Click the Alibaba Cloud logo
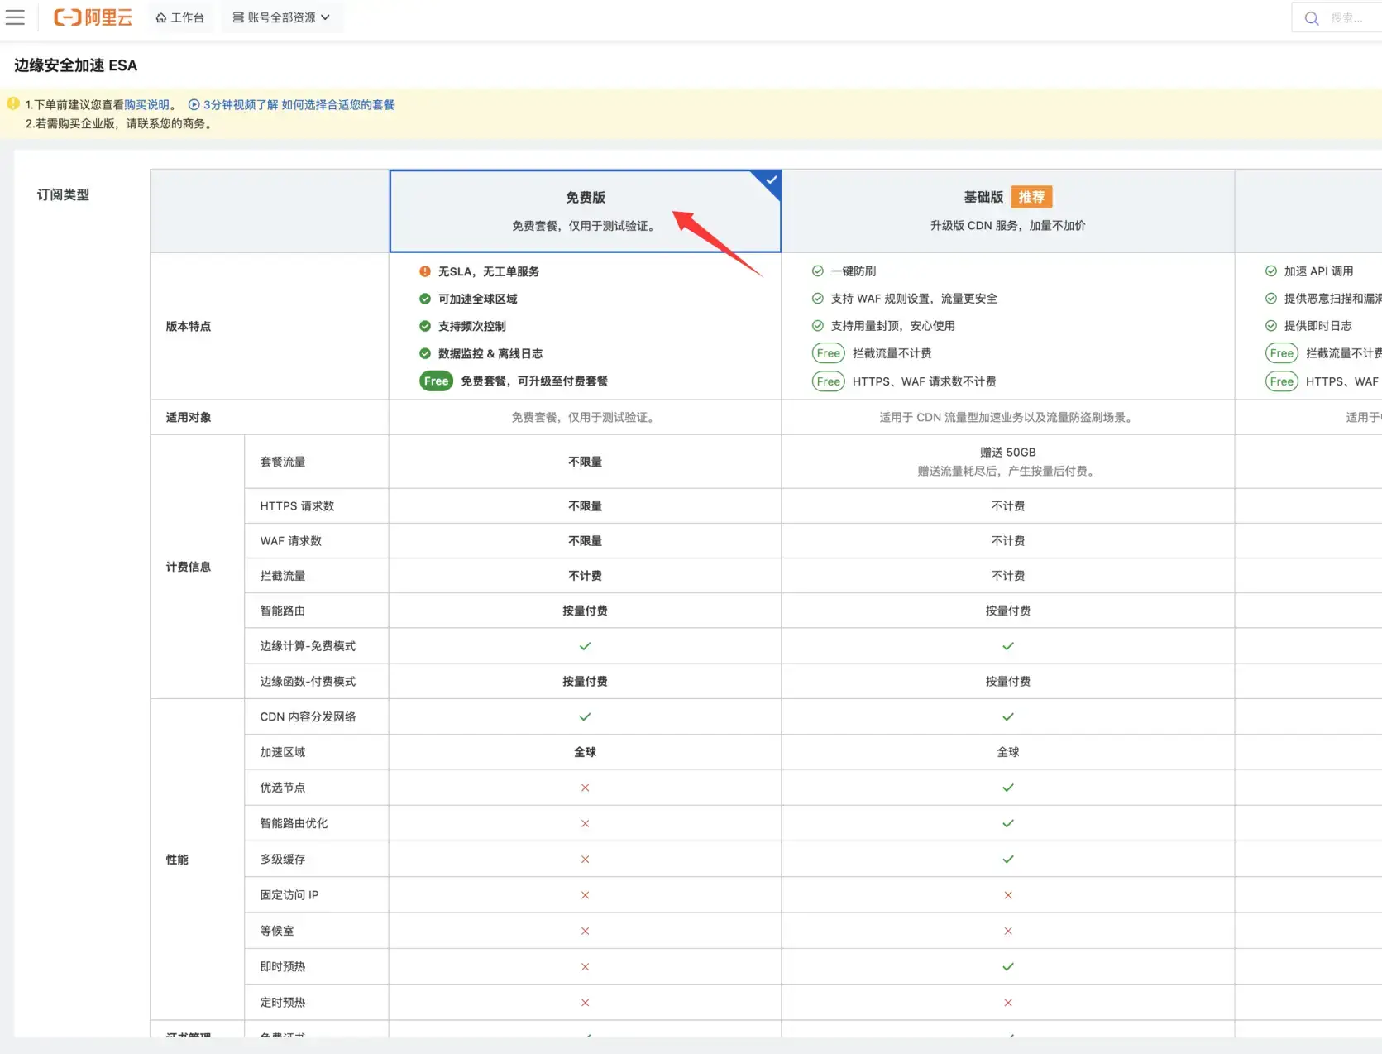The width and height of the screenshot is (1382, 1054). point(93,17)
